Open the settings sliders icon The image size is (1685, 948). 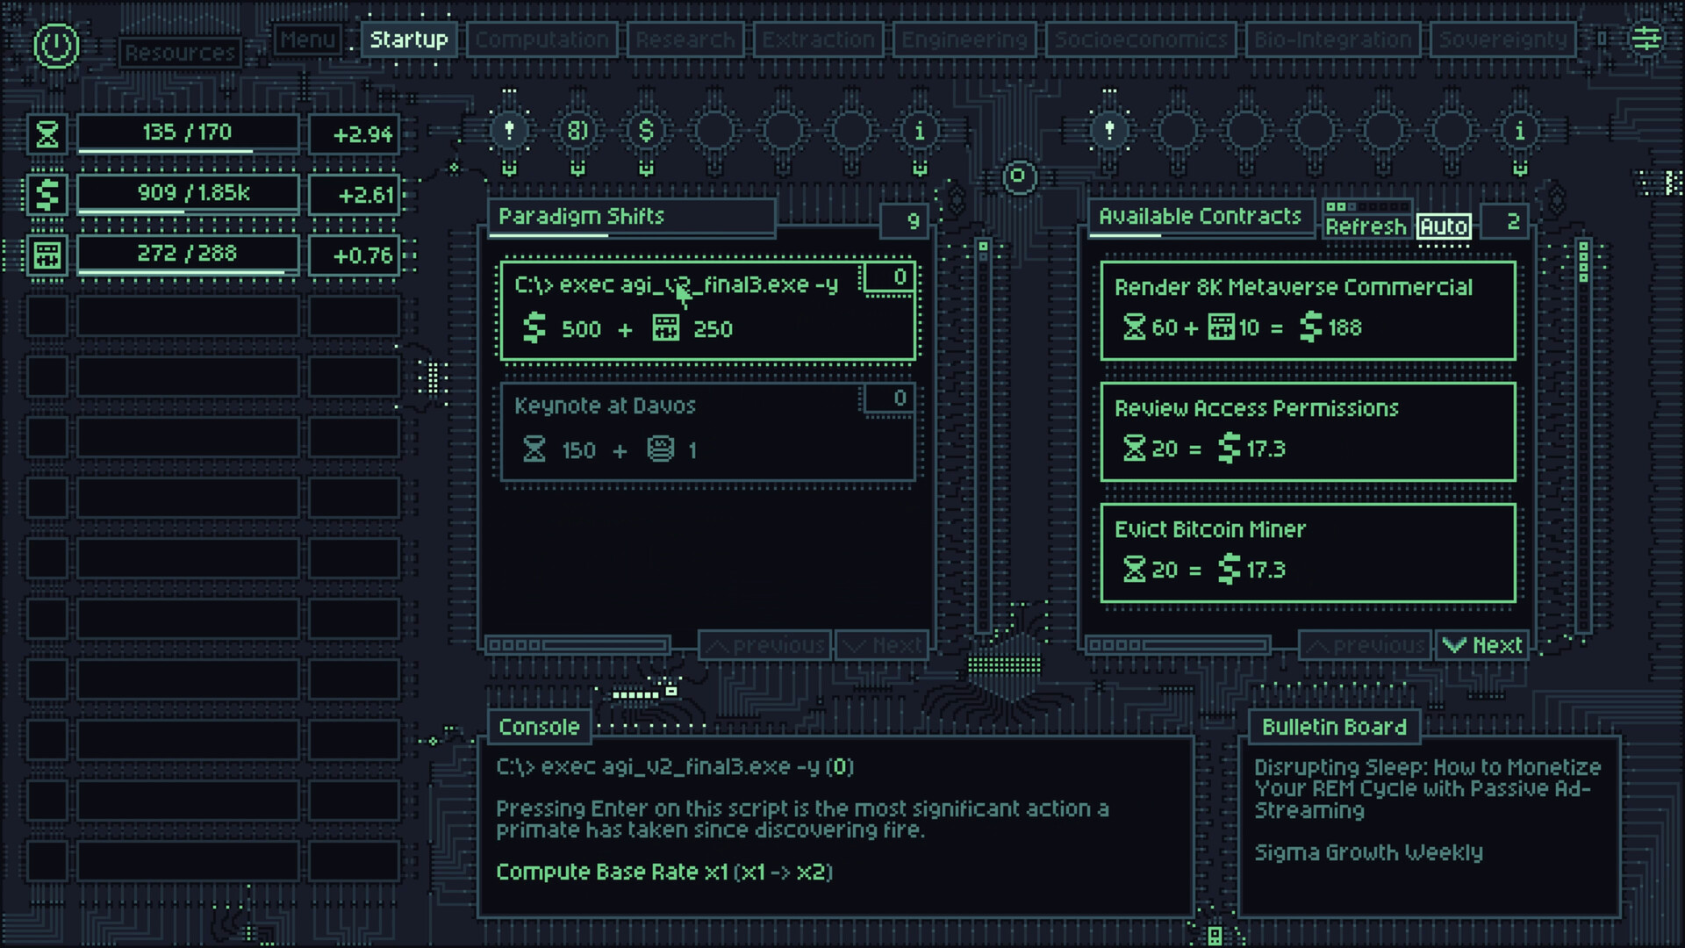coord(1646,39)
